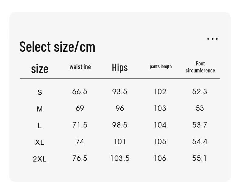The width and height of the screenshot is (240, 182).
Task: Click hips value 103.5 for 2XL
Action: (x=120, y=158)
